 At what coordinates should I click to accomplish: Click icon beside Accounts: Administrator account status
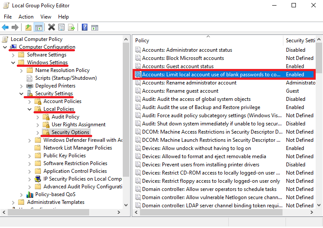[x=138, y=50]
